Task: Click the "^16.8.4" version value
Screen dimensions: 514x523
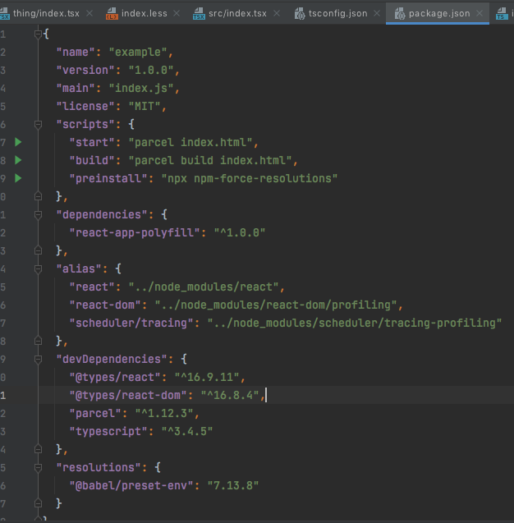Action: 230,395
